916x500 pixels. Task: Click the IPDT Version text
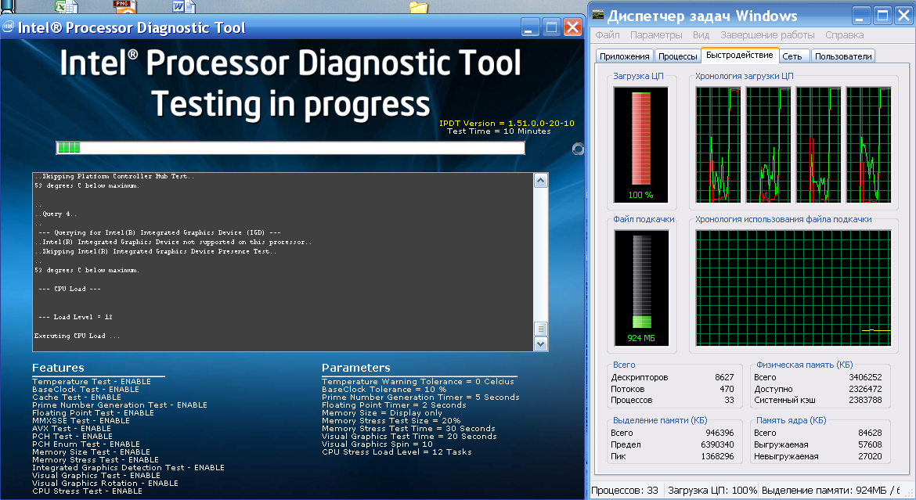click(507, 124)
